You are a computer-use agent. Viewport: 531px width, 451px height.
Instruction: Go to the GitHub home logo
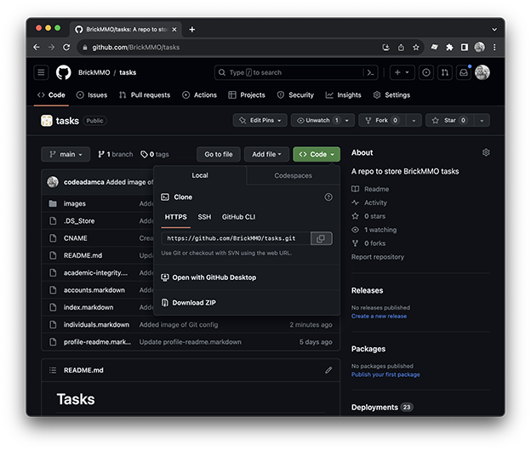pos(63,72)
